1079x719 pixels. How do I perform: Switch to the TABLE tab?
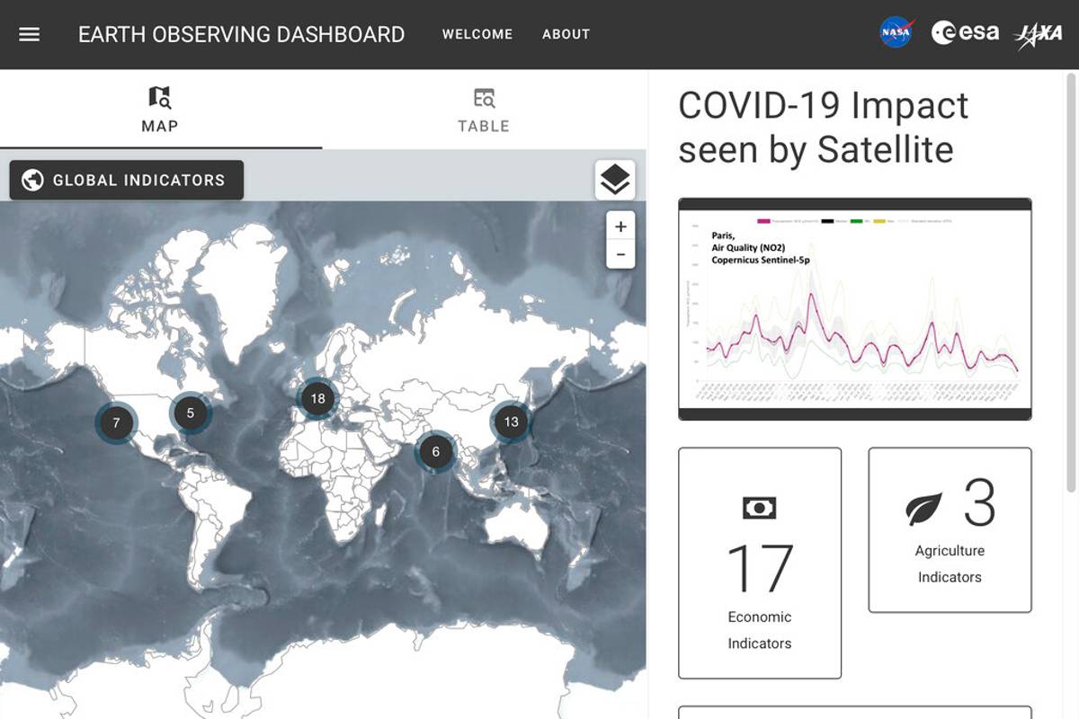coord(484,111)
